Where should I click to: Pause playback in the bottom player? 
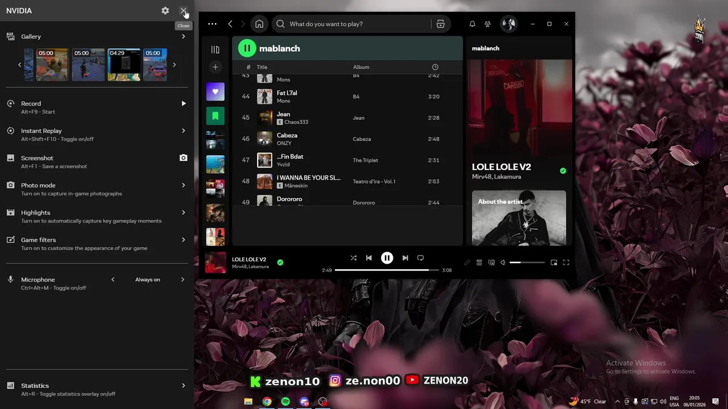[x=387, y=258]
